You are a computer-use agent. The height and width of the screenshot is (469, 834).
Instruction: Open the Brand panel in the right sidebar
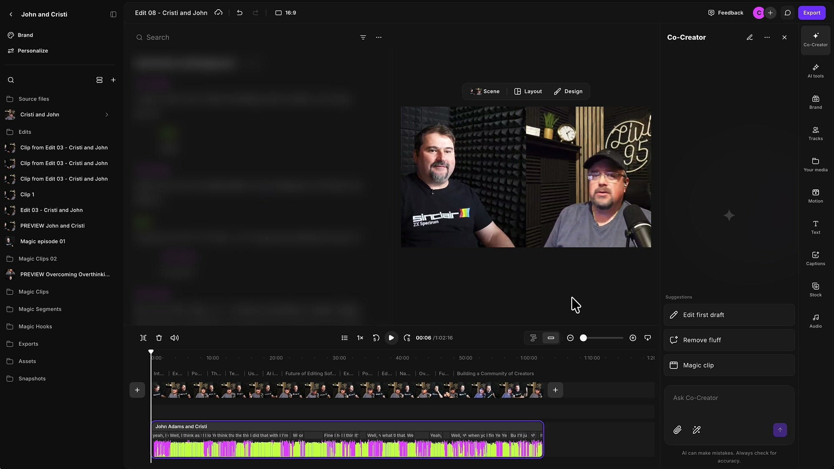click(815, 102)
